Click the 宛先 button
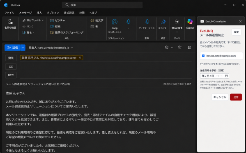 11,58
